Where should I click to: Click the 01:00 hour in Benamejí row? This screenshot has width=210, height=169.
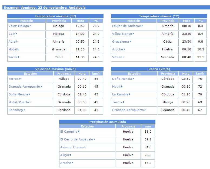(x=82, y=110)
